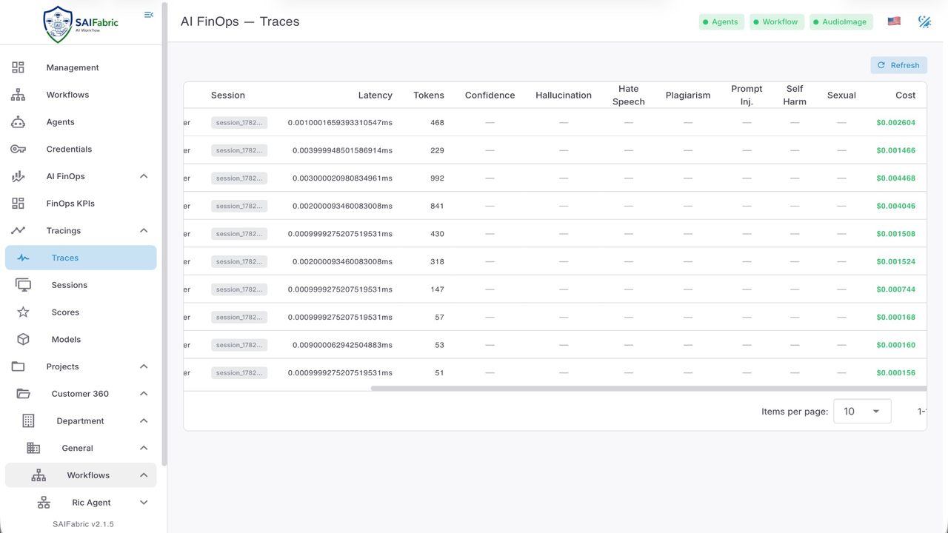The height and width of the screenshot is (533, 948).
Task: Click the Customer 360 open folder icon
Action: click(x=23, y=394)
